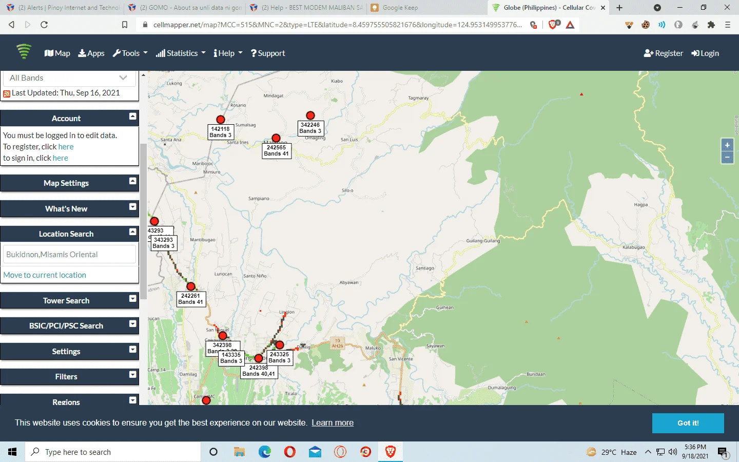This screenshot has width=739, height=462.
Task: Select the tower marker above 342246
Action: (310, 115)
